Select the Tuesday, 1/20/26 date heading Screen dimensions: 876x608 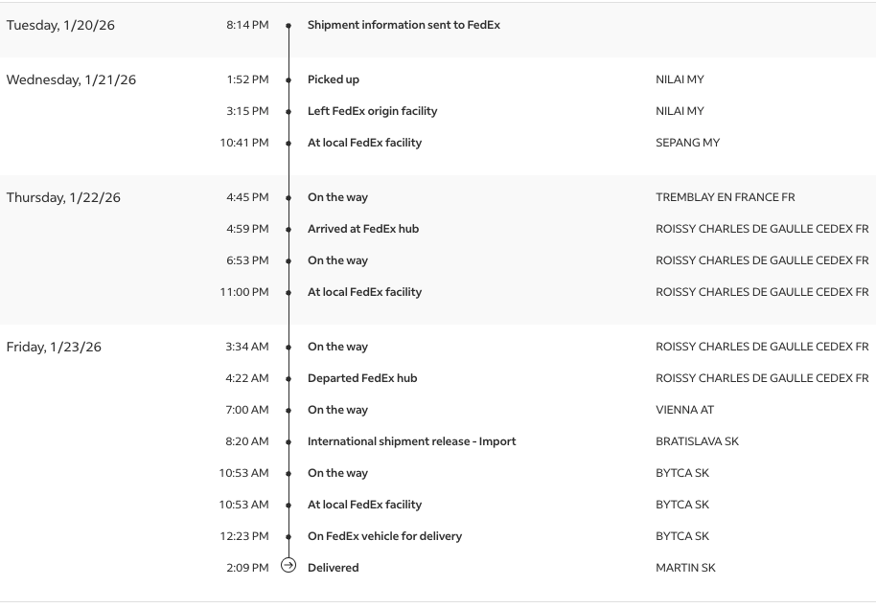pos(60,25)
